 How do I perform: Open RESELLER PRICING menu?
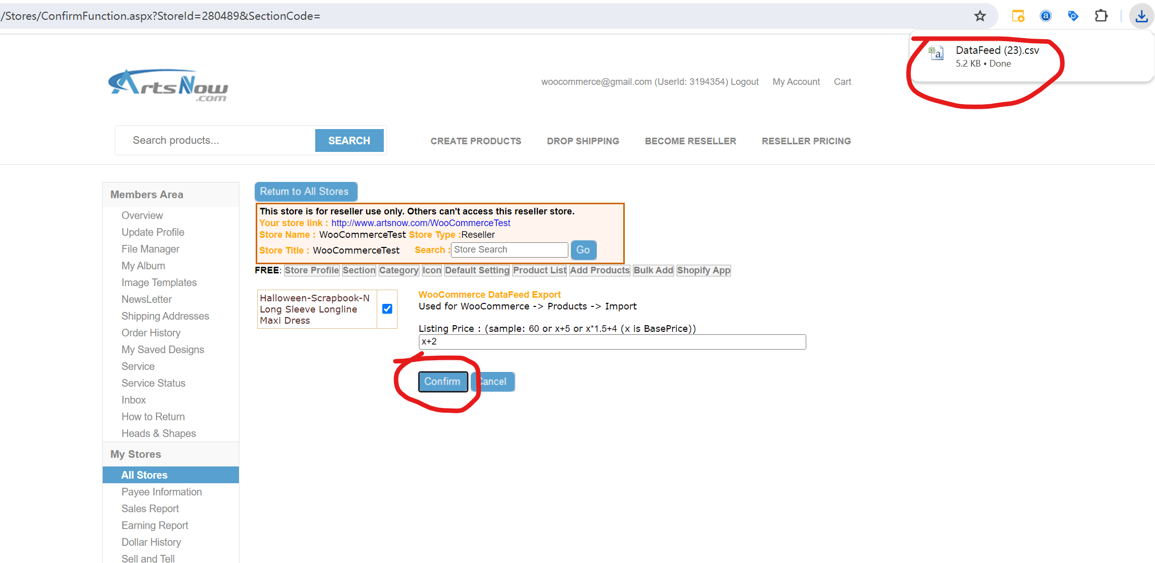pyautogui.click(x=806, y=141)
